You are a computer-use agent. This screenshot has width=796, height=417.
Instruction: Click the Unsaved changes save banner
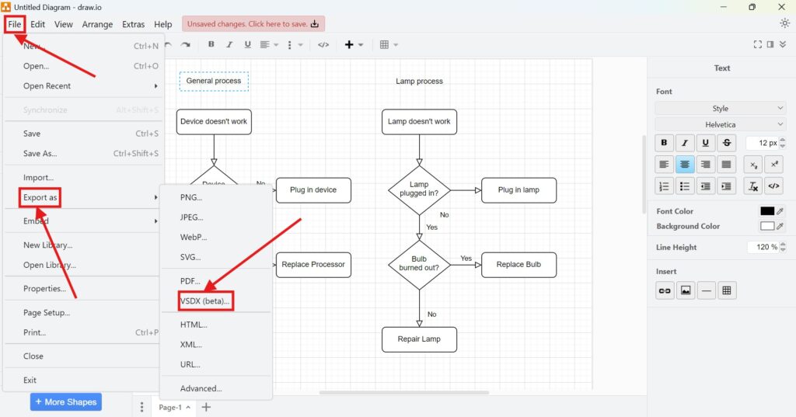(253, 24)
